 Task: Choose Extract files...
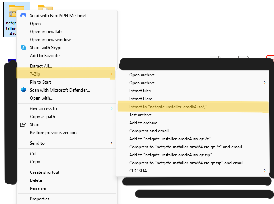click(193, 91)
